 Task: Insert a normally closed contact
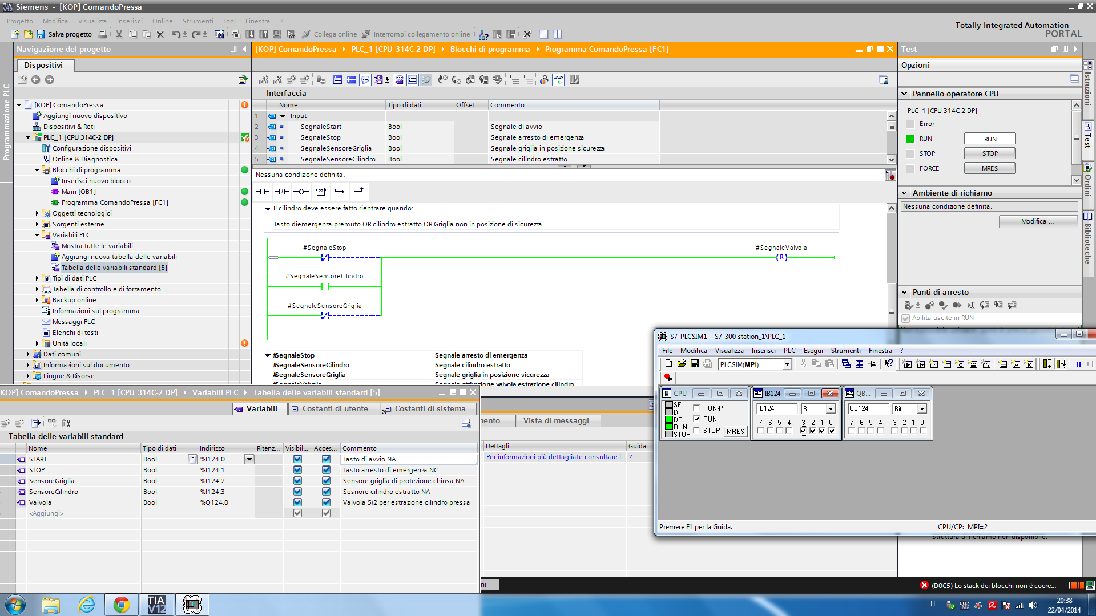(282, 192)
